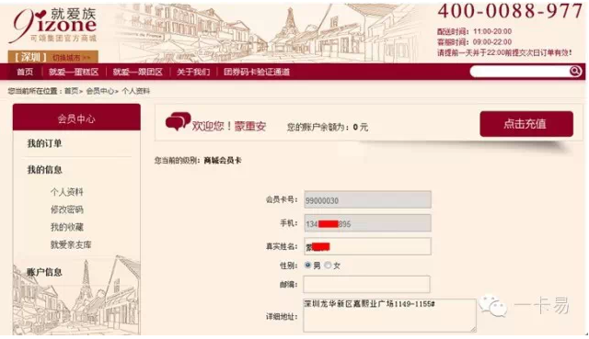The height and width of the screenshot is (339, 589).
Task: Click the search magnifier icon
Action: 574,71
